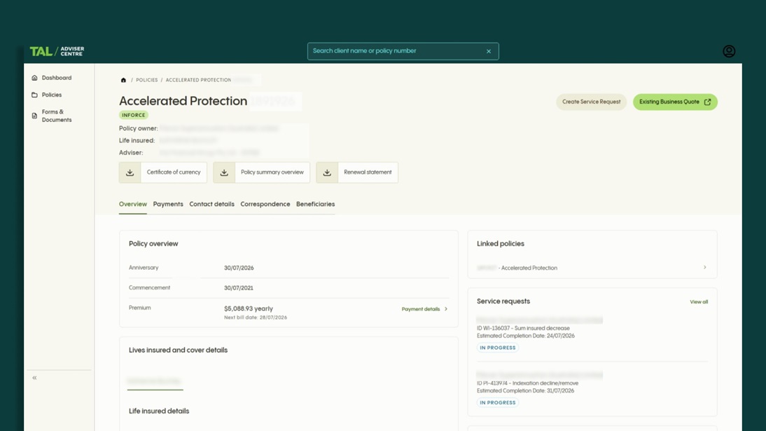Screen dimensions: 766x431
Task: Click the INFORCE status badge
Action: [x=133, y=115]
